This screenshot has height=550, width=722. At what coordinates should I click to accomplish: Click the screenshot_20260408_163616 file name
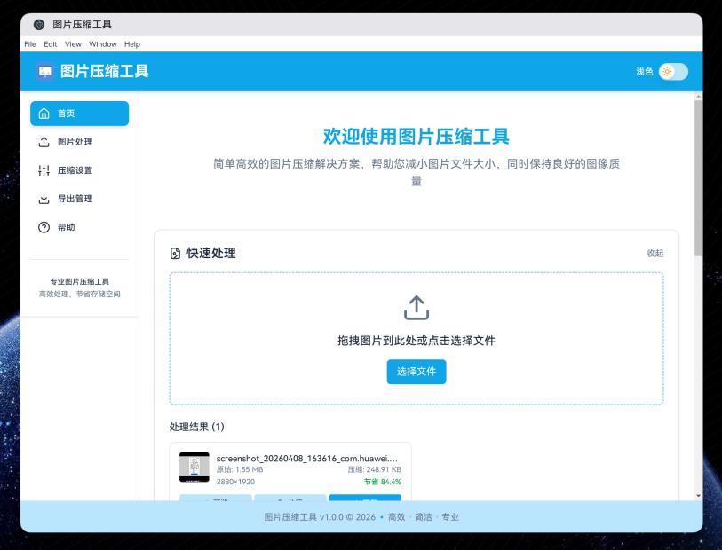point(307,459)
